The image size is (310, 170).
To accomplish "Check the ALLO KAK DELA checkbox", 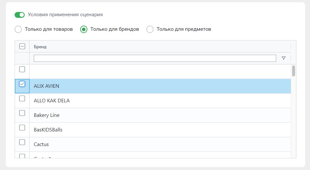I will (22, 98).
